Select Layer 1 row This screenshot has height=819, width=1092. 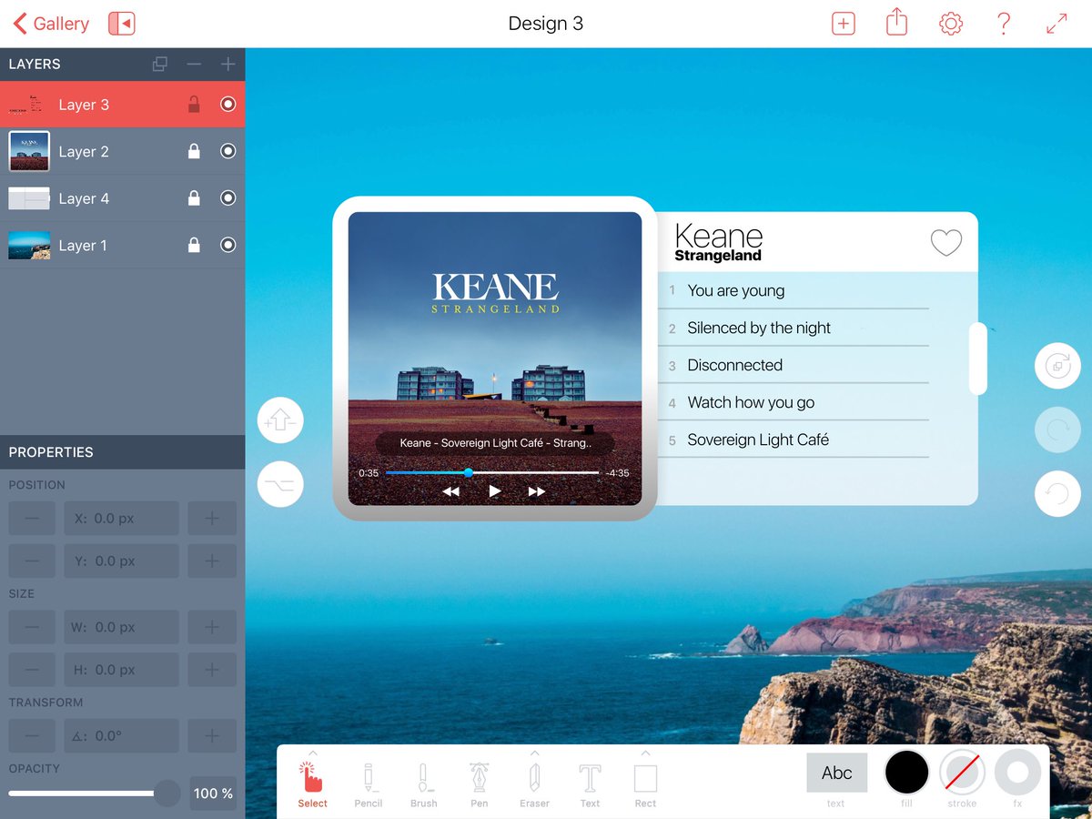point(123,246)
